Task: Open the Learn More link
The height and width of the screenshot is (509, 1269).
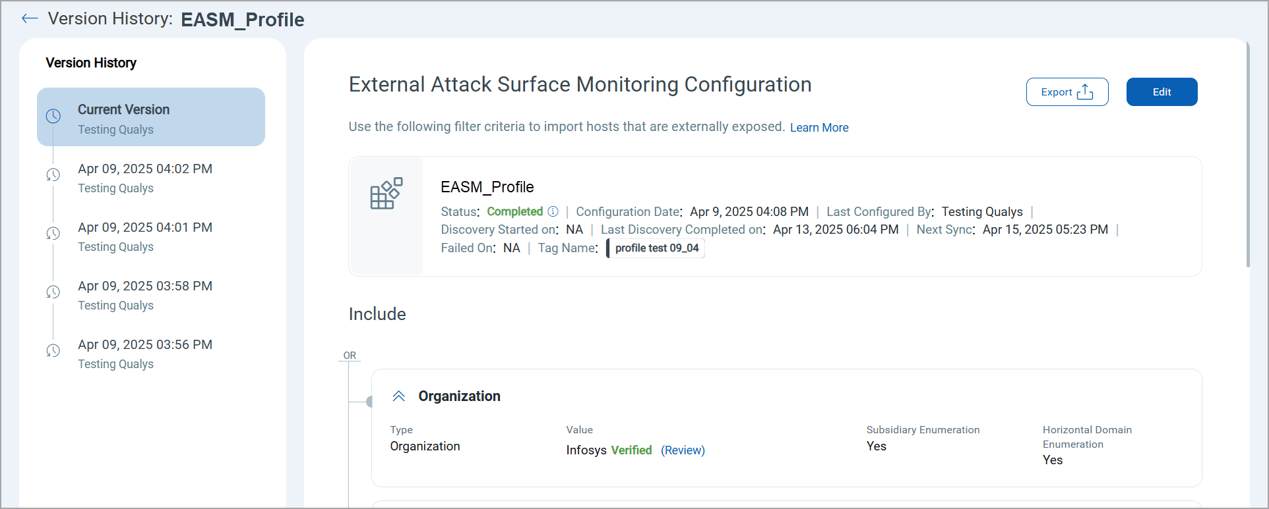Action: pos(819,128)
